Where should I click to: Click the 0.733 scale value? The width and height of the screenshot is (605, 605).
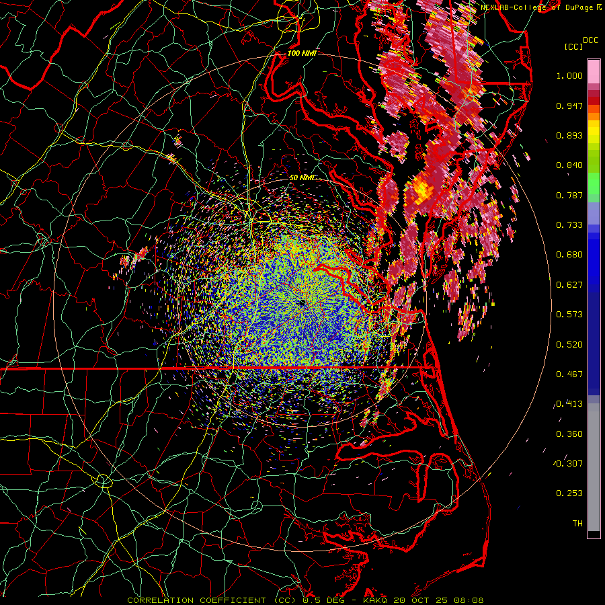point(569,225)
